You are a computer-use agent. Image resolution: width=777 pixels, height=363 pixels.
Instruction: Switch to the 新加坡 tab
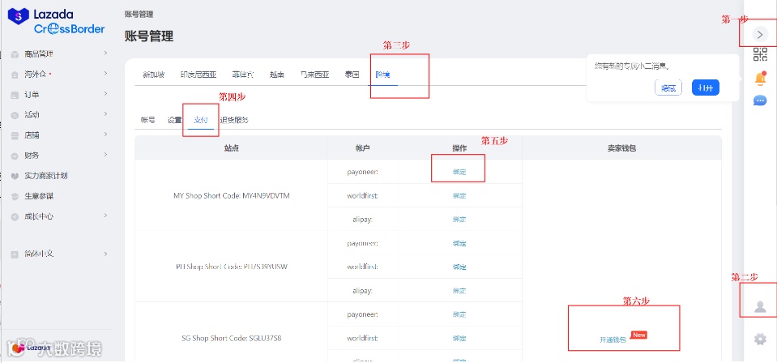tap(154, 75)
